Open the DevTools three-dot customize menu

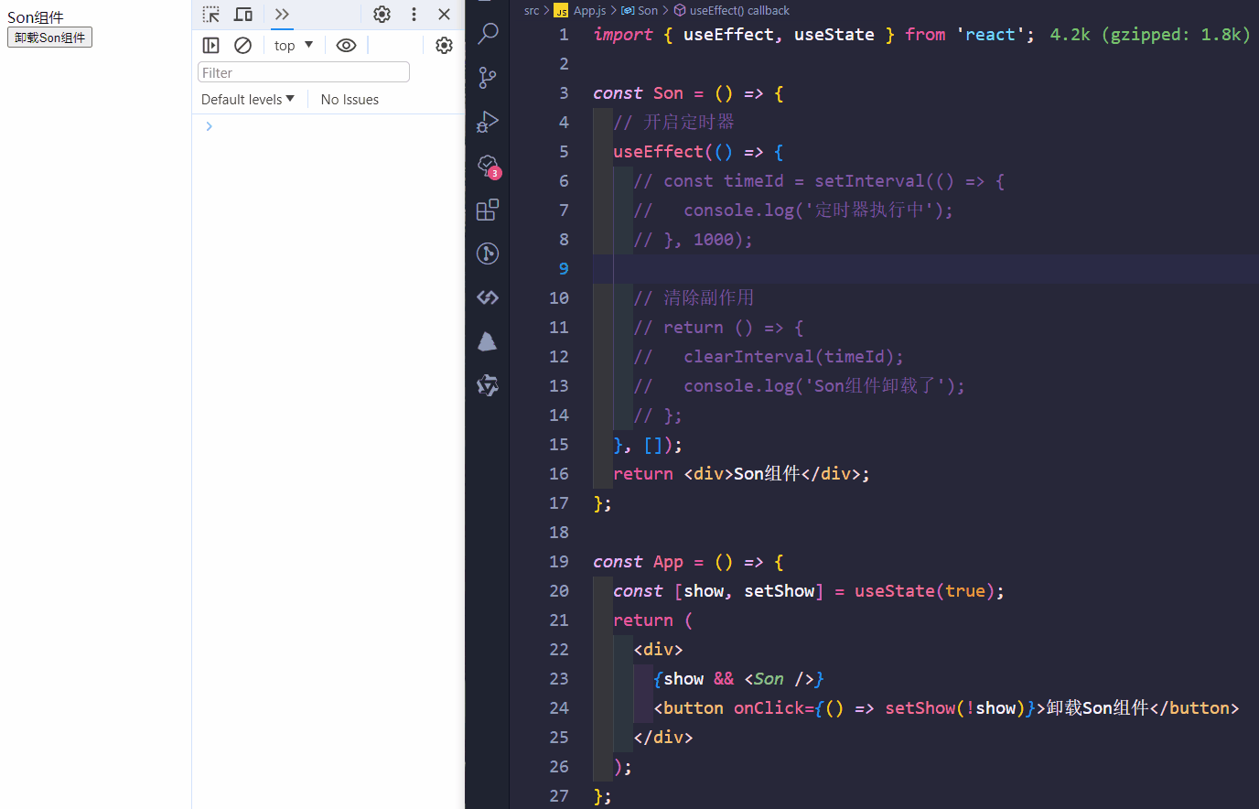[414, 15]
